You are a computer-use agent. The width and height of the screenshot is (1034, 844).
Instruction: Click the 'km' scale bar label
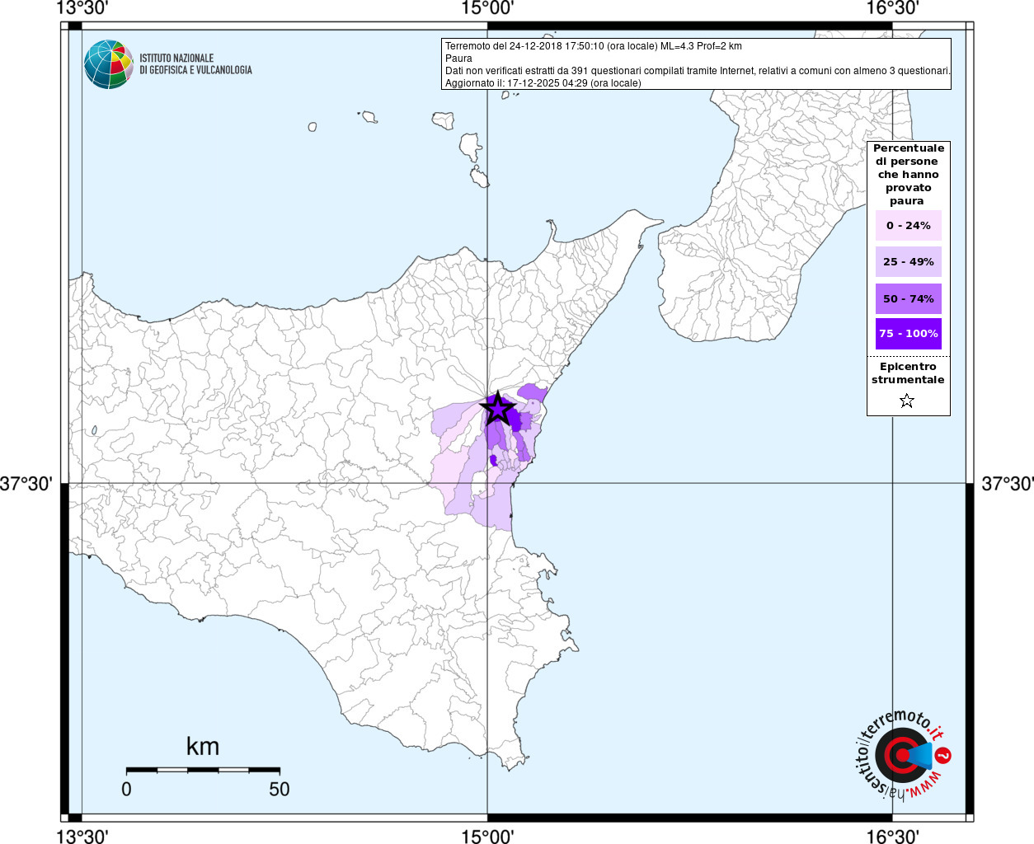click(x=202, y=747)
